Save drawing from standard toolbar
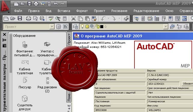This screenshot has width=193, height=112. 20,19
